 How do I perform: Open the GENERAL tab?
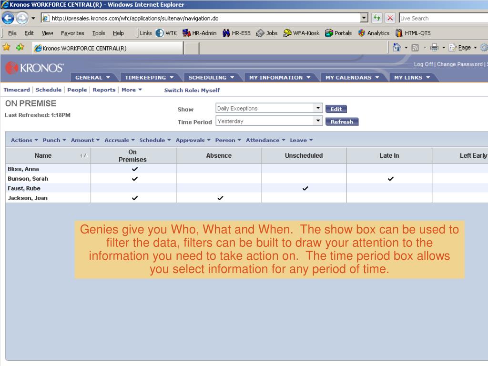(92, 78)
